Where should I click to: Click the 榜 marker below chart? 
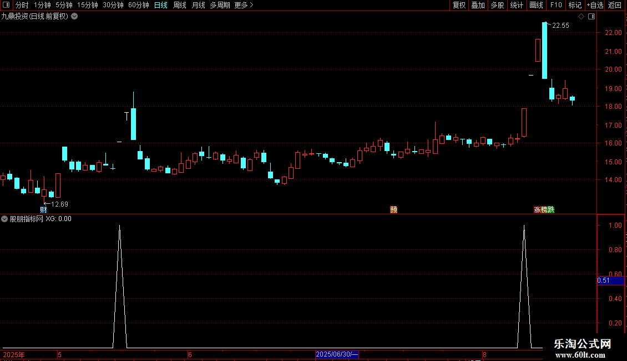(x=544, y=210)
